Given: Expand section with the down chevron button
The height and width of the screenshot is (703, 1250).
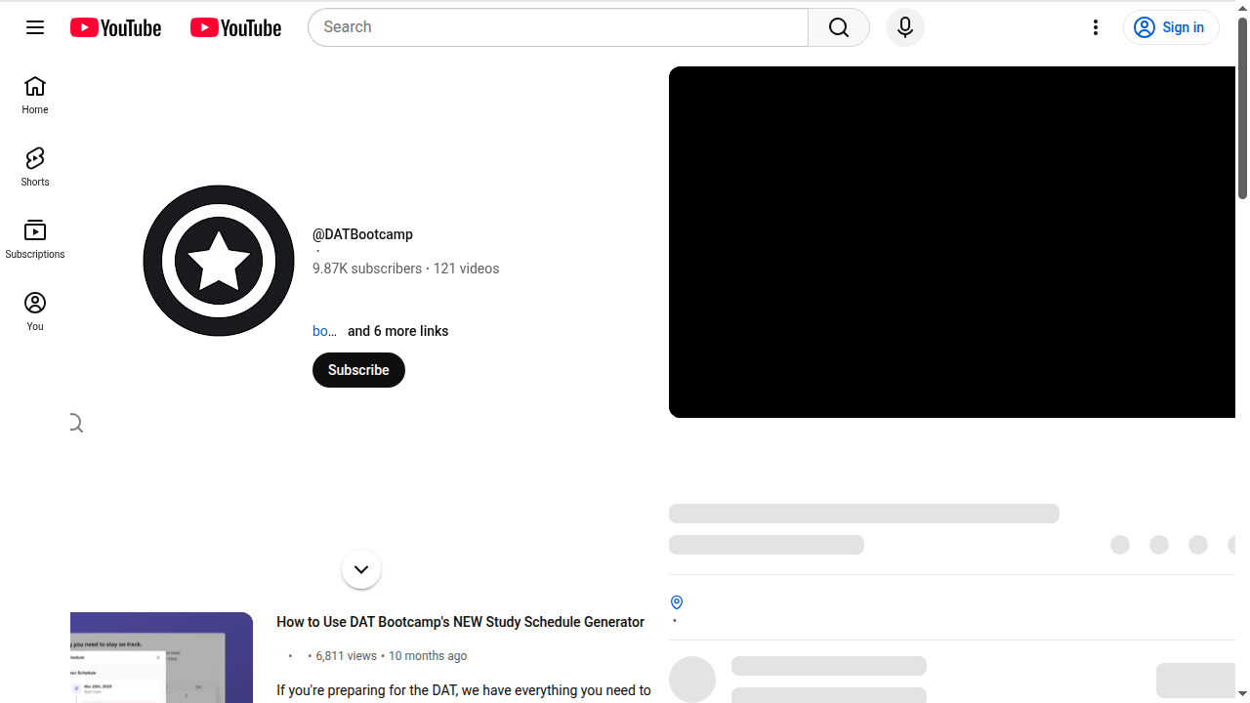Looking at the screenshot, I should pyautogui.click(x=361, y=569).
